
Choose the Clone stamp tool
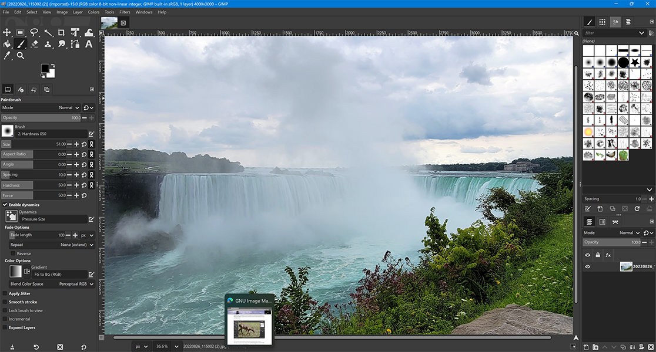tap(48, 44)
